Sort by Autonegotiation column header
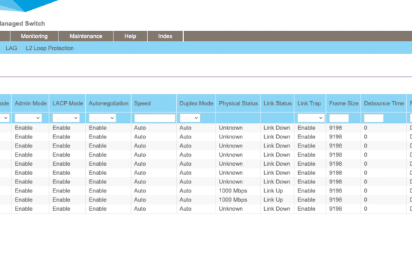The image size is (412, 274). click(x=108, y=103)
